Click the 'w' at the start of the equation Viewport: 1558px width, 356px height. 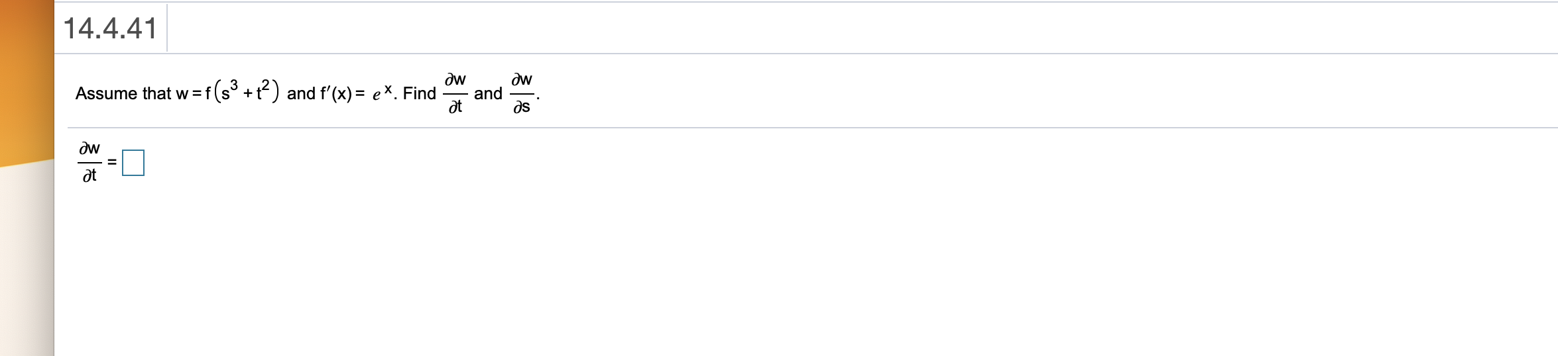tap(182, 94)
